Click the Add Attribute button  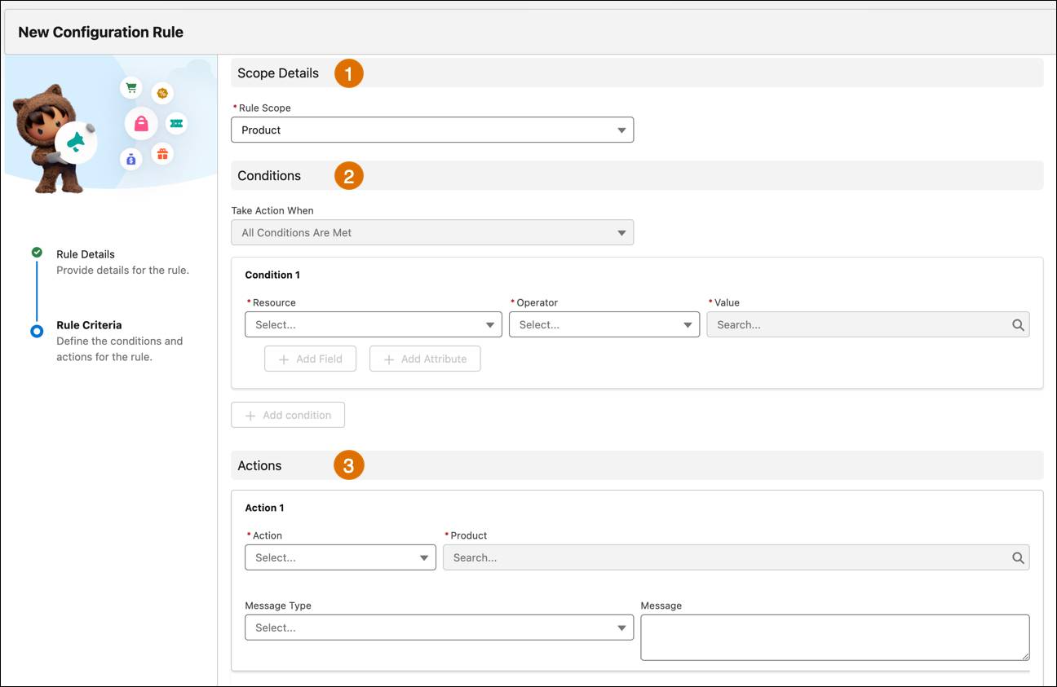pos(425,359)
